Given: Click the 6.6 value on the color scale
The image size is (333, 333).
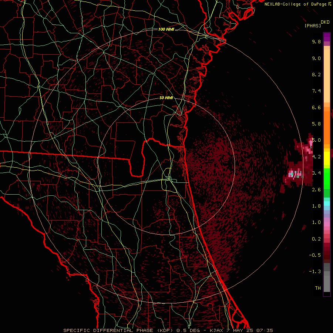Looking at the screenshot, I should 316,107.
